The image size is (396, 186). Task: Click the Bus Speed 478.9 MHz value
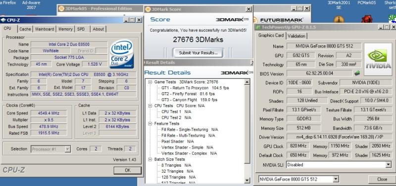point(49,127)
